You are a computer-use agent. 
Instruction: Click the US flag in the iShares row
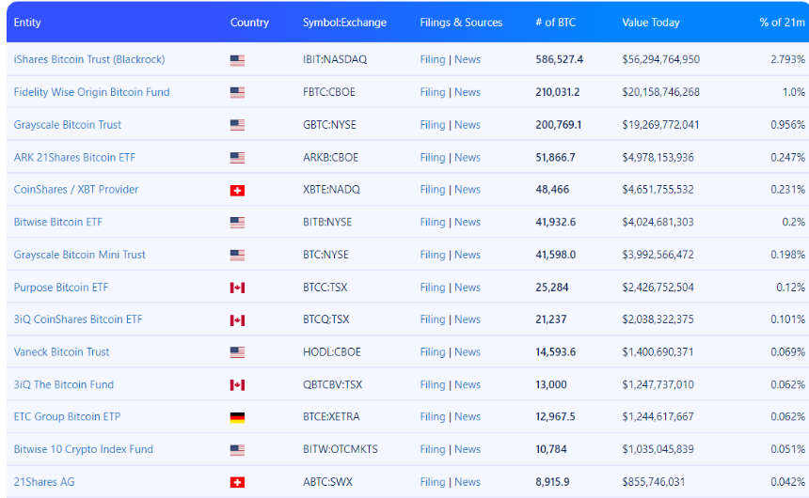point(237,60)
